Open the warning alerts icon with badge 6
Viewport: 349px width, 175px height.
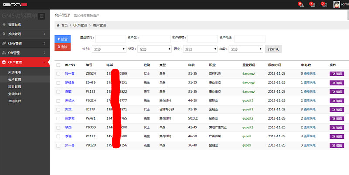click(301, 4)
